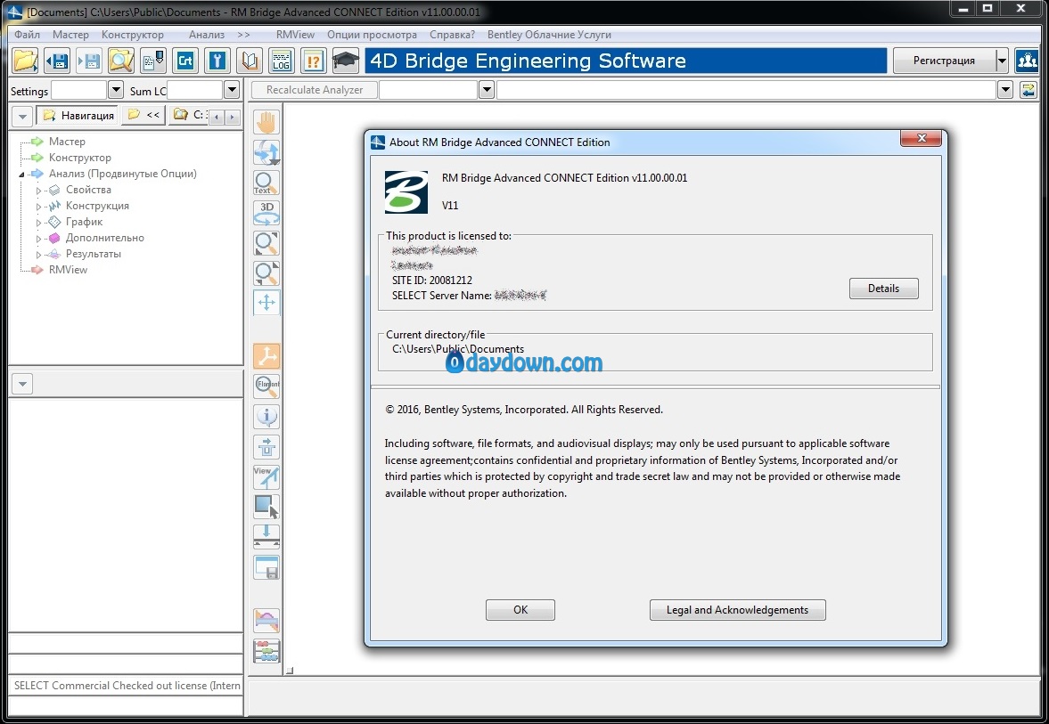The width and height of the screenshot is (1049, 724).
Task: Click the graduation cap tutorial icon
Action: tap(345, 61)
